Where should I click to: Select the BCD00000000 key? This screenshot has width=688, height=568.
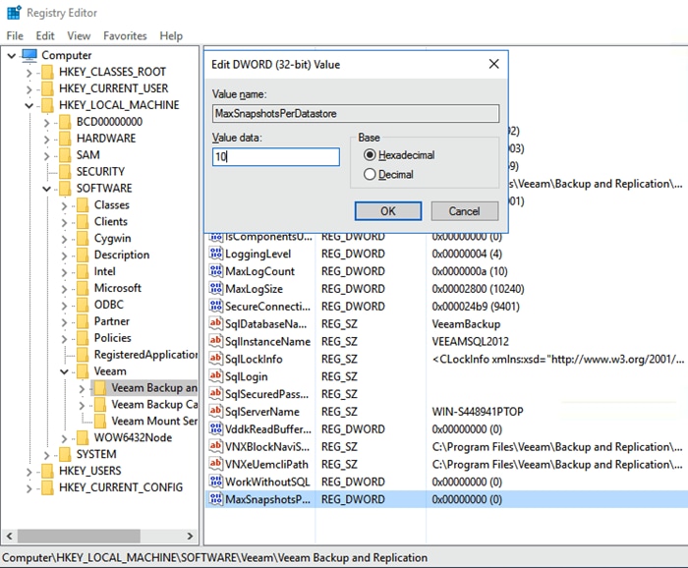(x=109, y=122)
